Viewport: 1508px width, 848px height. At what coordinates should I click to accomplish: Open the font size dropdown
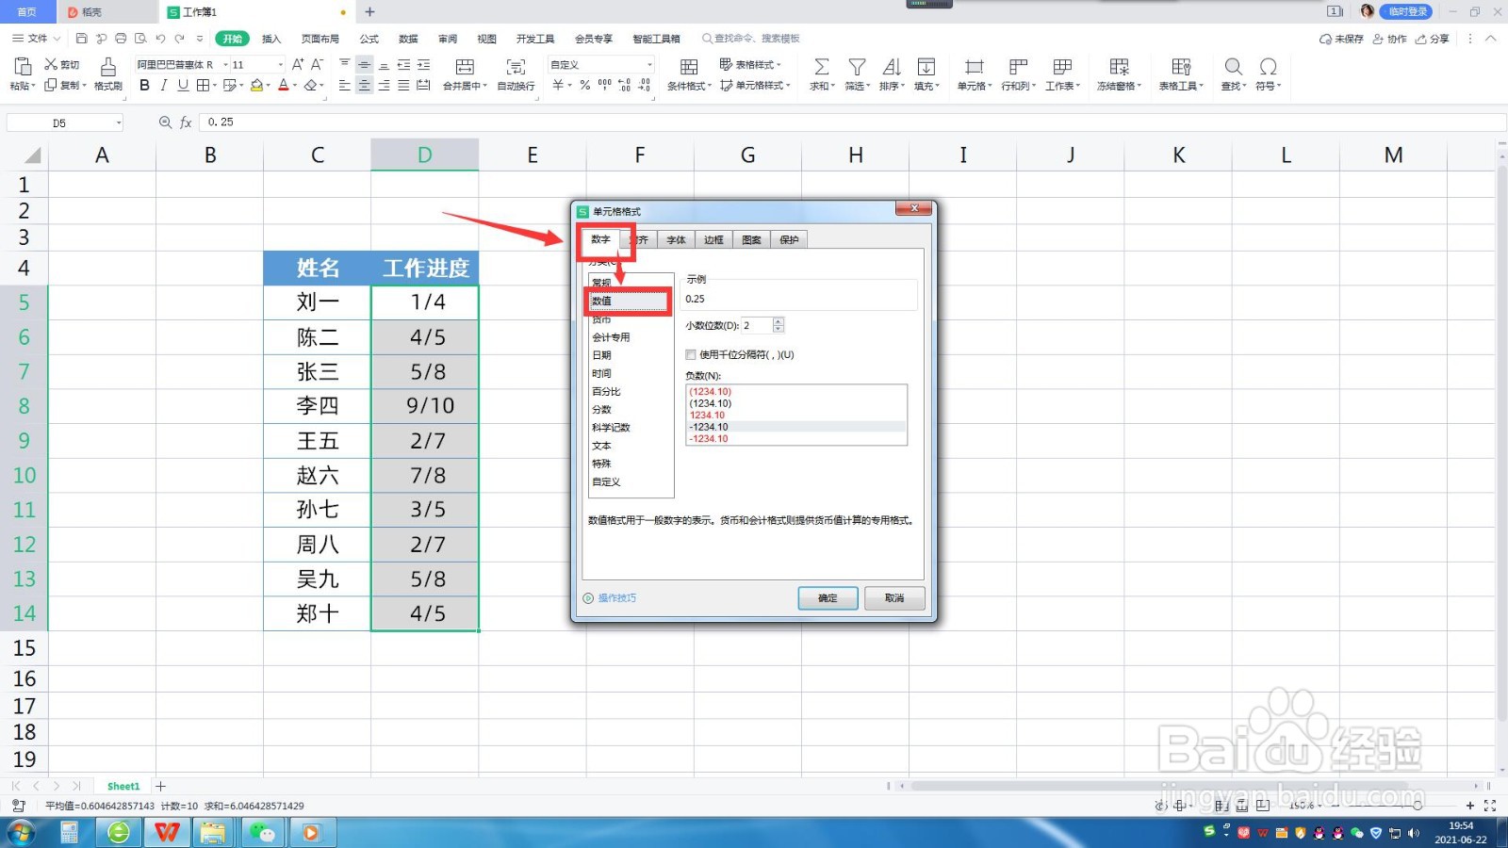click(280, 65)
